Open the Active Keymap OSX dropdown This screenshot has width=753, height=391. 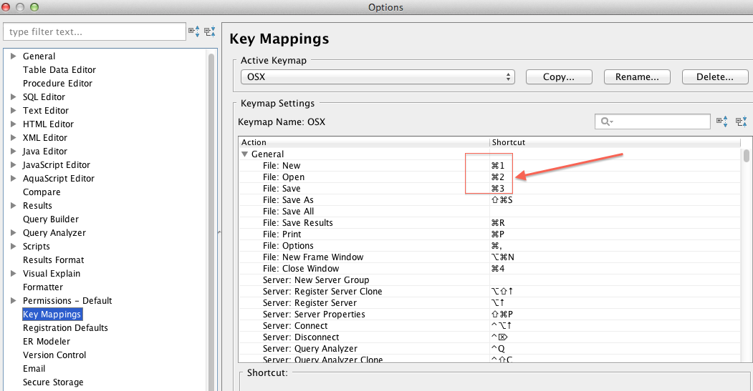[378, 77]
